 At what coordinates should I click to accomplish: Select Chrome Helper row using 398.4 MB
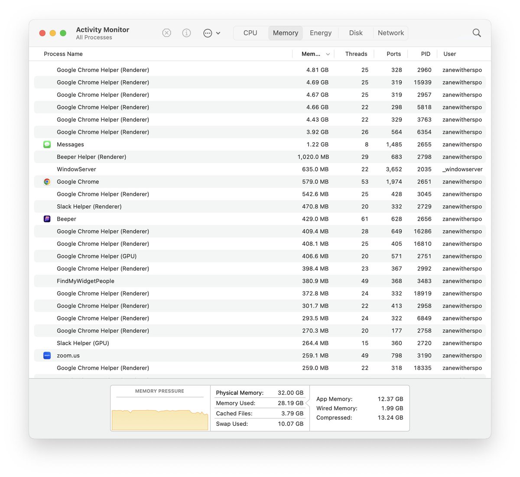(260, 268)
